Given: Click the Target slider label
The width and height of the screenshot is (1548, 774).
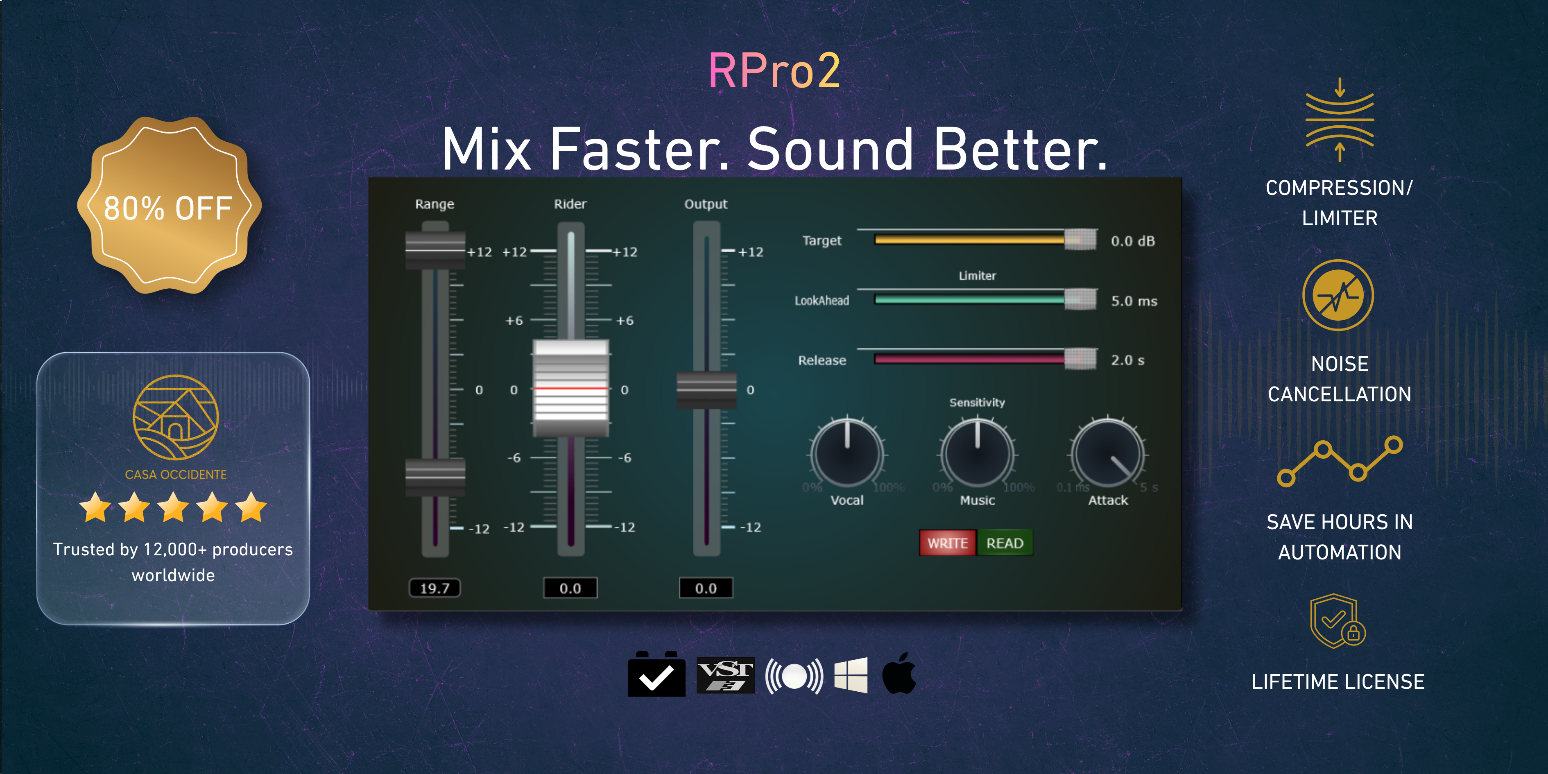Looking at the screenshot, I should (822, 240).
